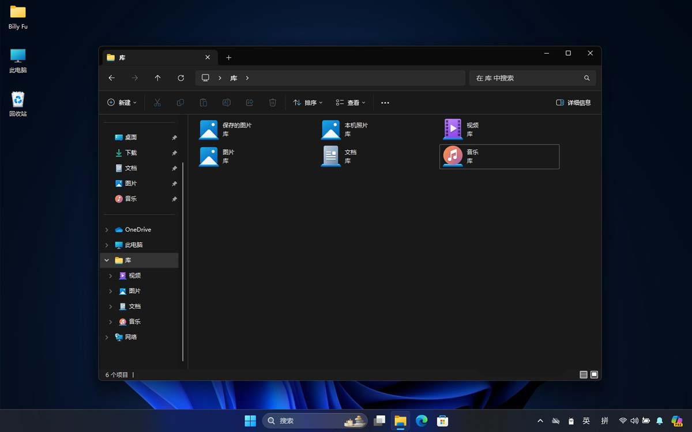Switch to details list view in status bar
This screenshot has height=432, width=692.
tap(584, 374)
